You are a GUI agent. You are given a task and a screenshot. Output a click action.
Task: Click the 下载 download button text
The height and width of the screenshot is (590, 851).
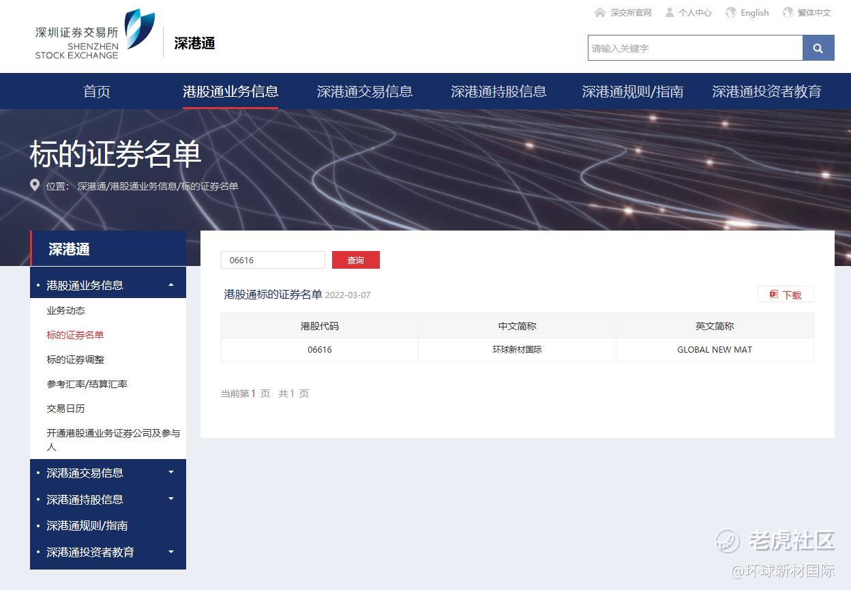792,295
